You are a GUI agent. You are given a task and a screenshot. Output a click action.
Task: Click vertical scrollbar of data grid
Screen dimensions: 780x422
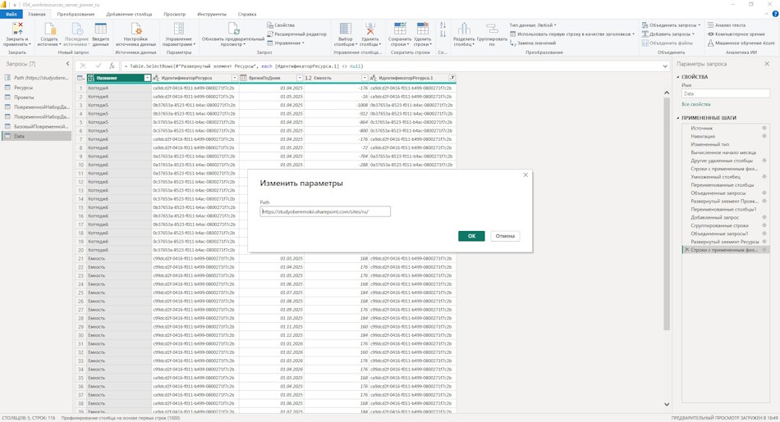point(667,214)
